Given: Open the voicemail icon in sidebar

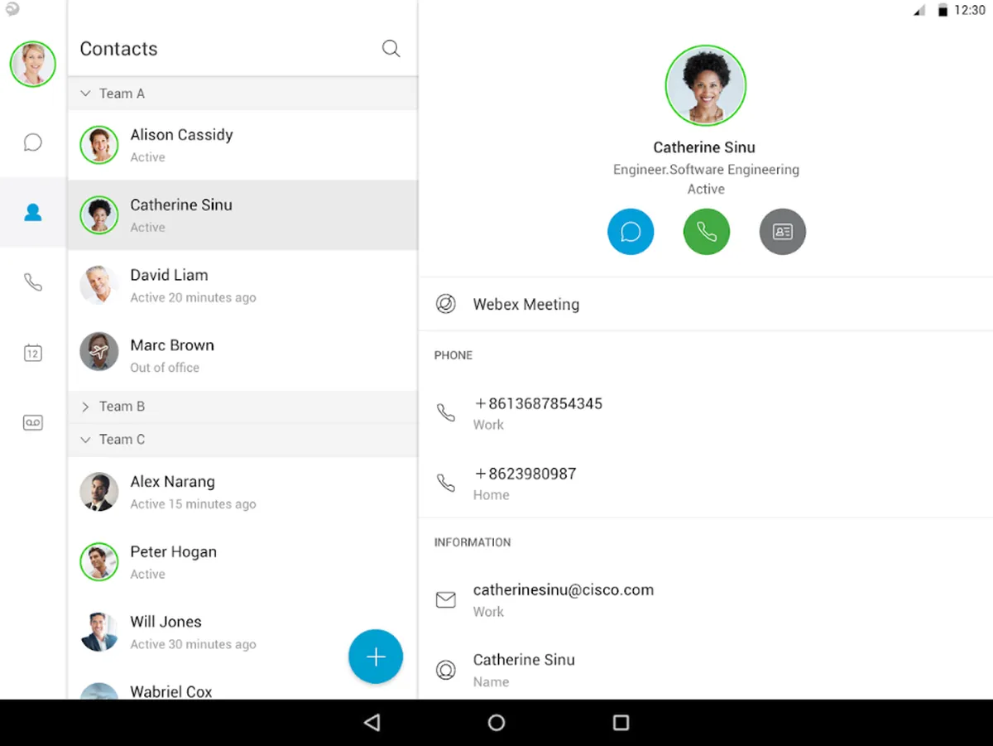Looking at the screenshot, I should (33, 423).
